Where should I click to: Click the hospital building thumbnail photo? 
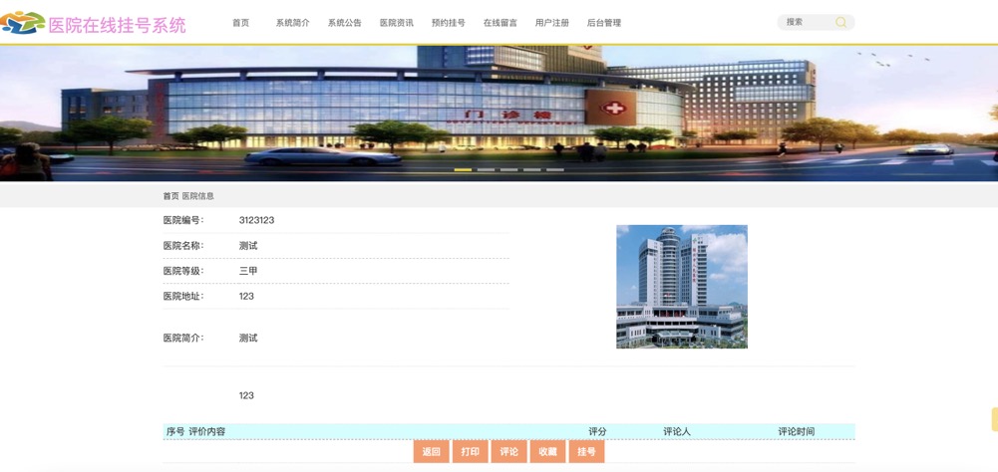tap(682, 286)
